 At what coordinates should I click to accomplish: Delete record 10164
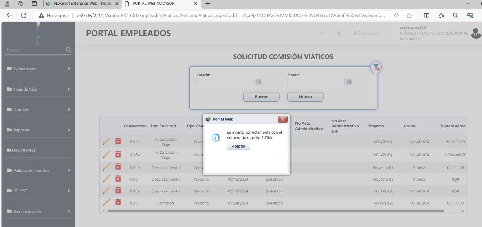tap(118, 191)
